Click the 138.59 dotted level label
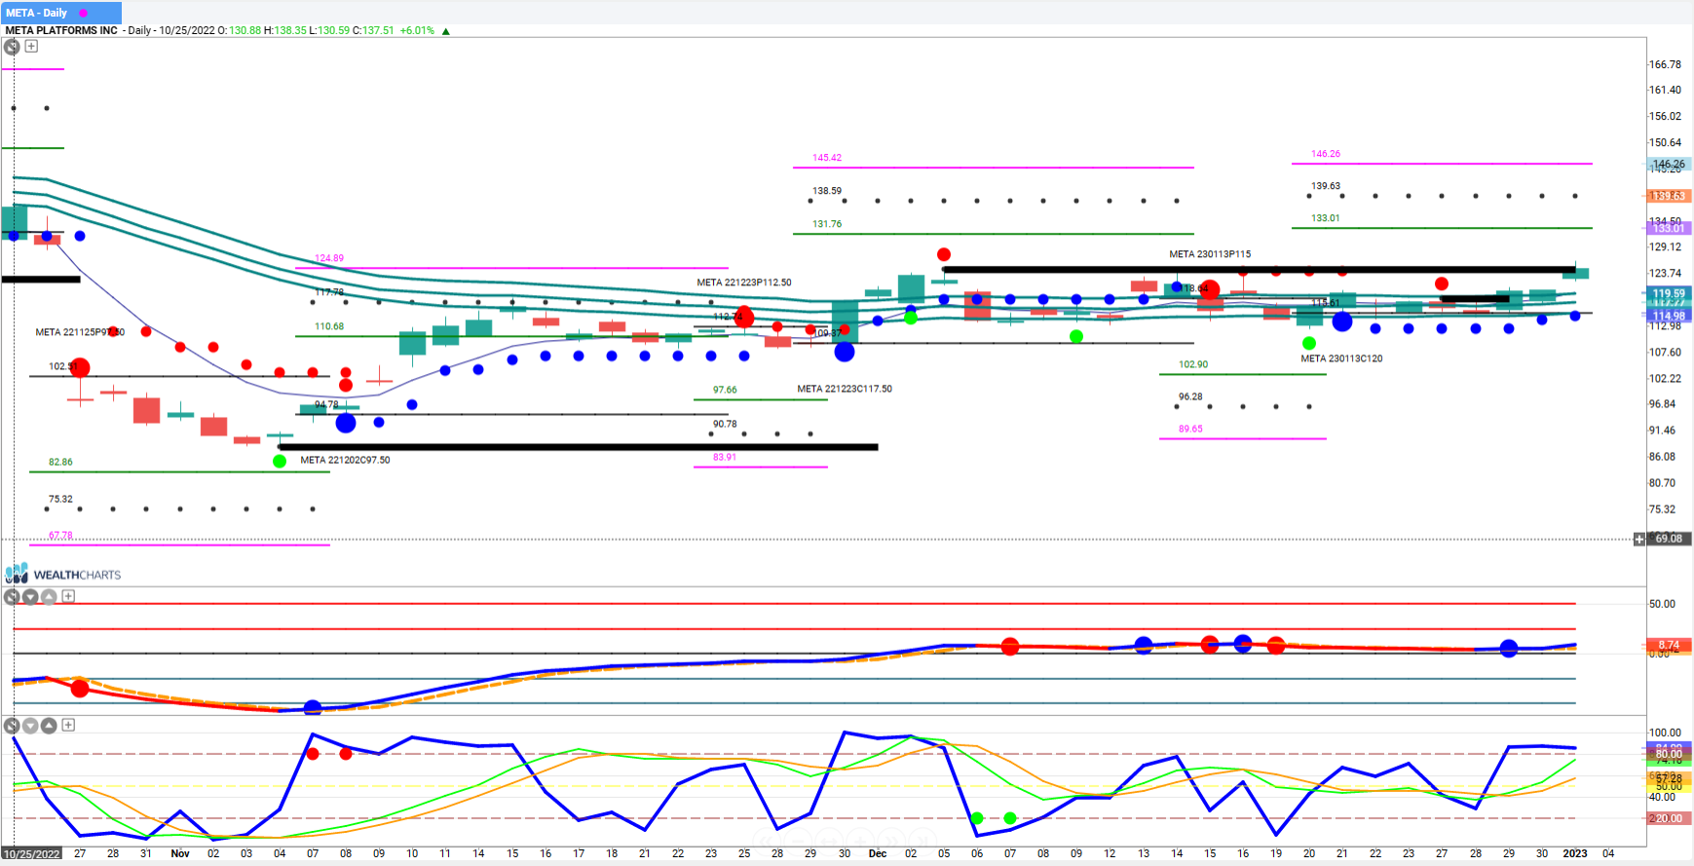This screenshot has height=866, width=1694. pos(827,191)
